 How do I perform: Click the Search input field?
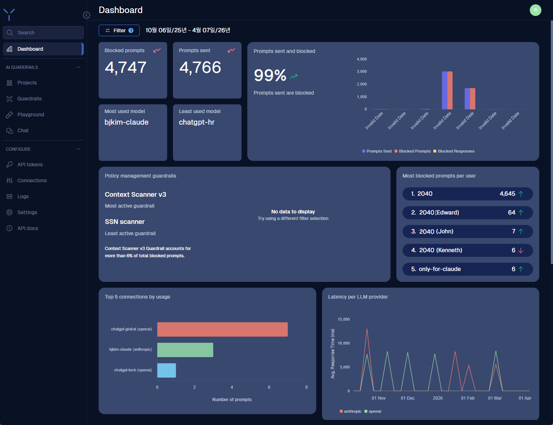click(44, 33)
